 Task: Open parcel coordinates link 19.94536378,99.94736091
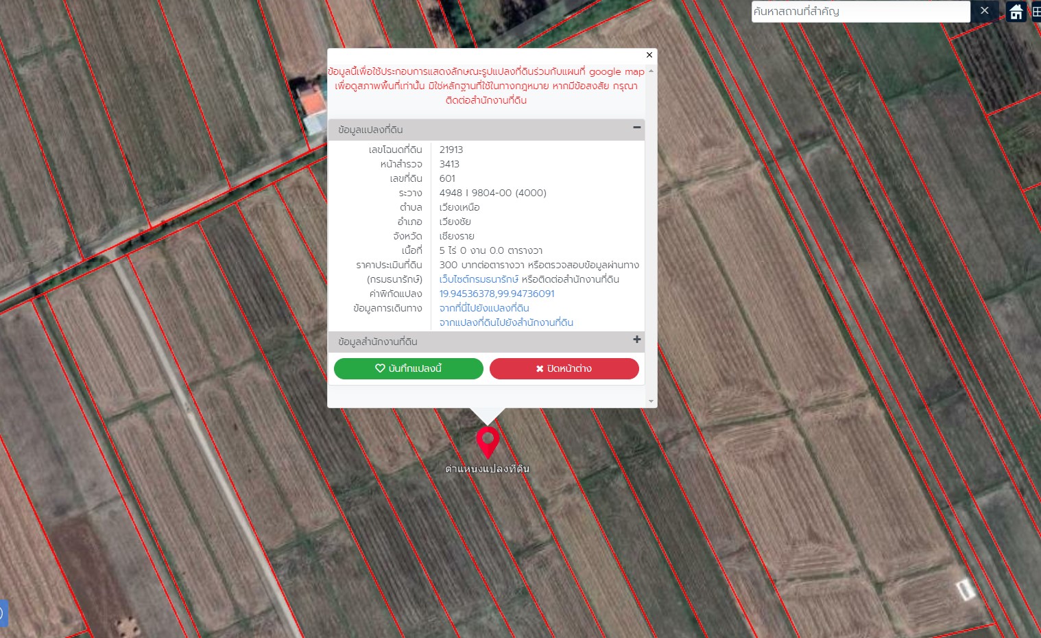(x=497, y=294)
